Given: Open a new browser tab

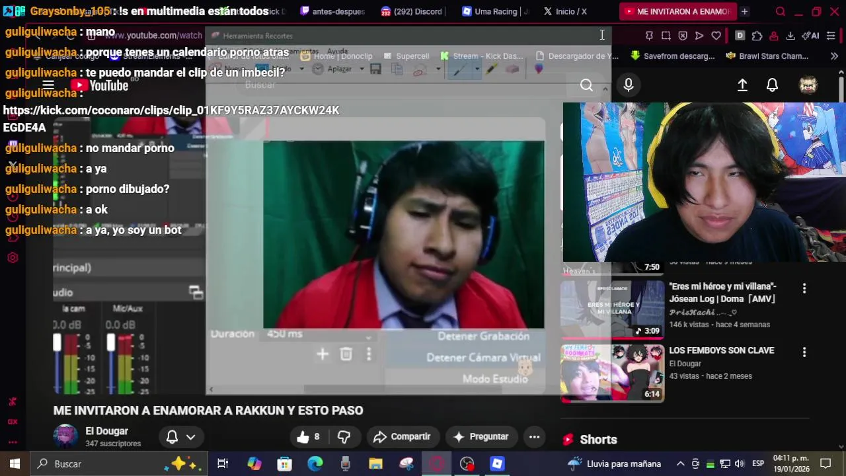Looking at the screenshot, I should click(x=744, y=11).
